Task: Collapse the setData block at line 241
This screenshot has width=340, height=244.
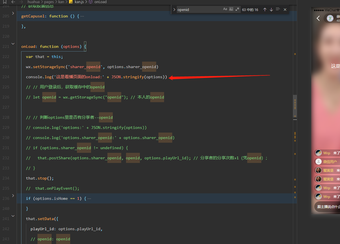Action: [13, 216]
